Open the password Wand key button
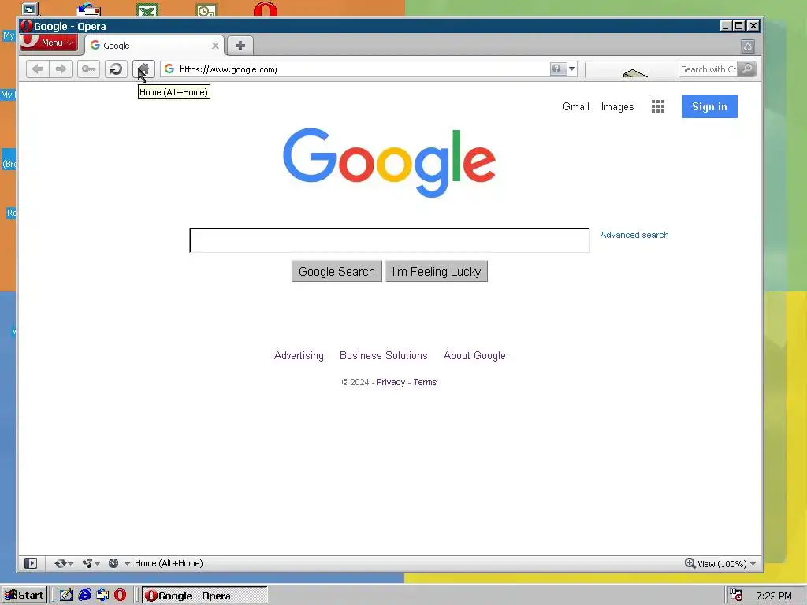 [88, 69]
